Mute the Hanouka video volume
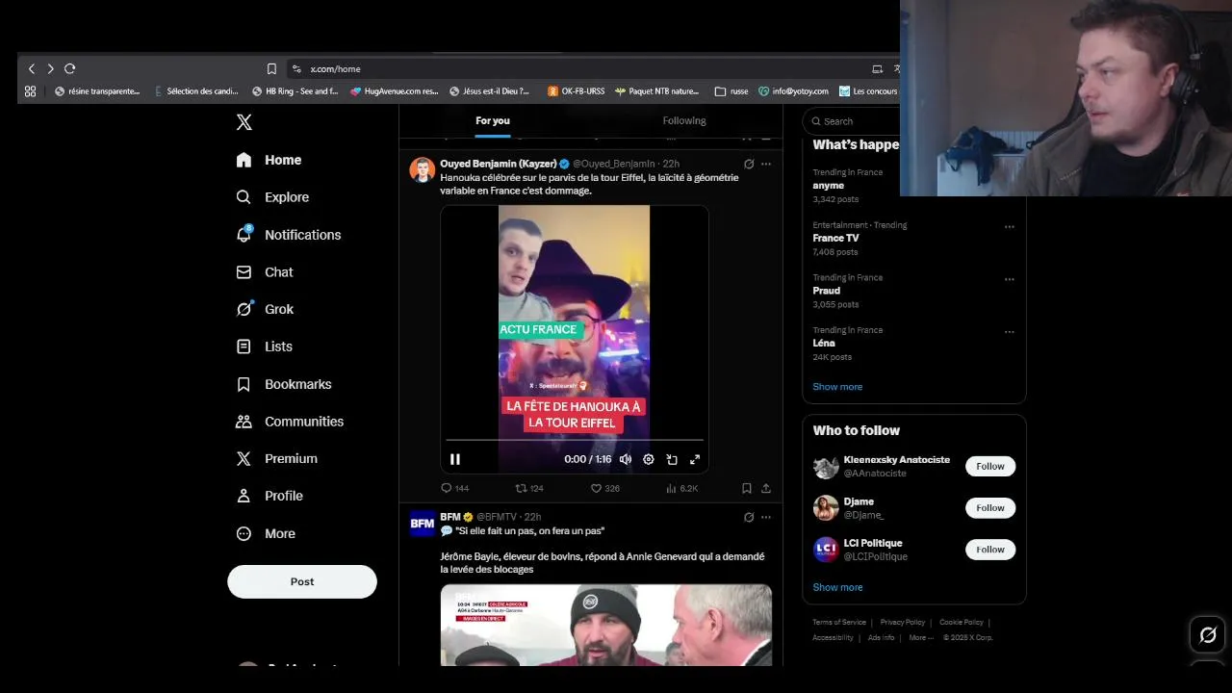This screenshot has width=1232, height=693. pos(626,459)
